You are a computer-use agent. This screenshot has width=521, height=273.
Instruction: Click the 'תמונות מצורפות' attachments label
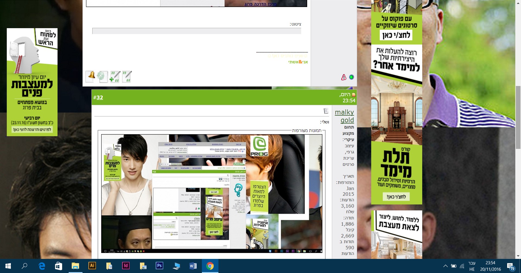[x=307, y=131]
